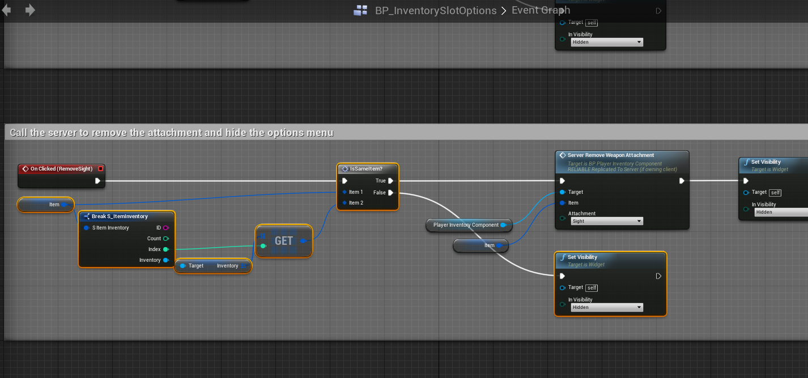Click the False exec pin on IsSameItem?

coord(390,193)
